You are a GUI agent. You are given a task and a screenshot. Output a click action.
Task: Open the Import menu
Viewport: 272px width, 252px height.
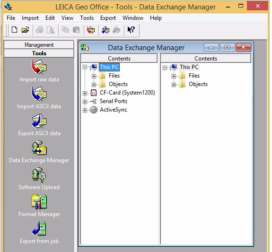coord(30,18)
